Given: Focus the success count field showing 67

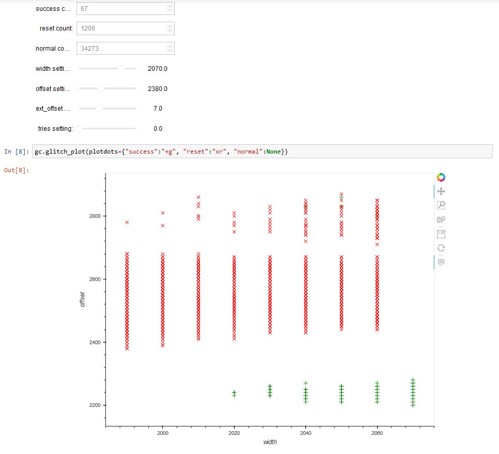Looking at the screenshot, I should [x=125, y=9].
